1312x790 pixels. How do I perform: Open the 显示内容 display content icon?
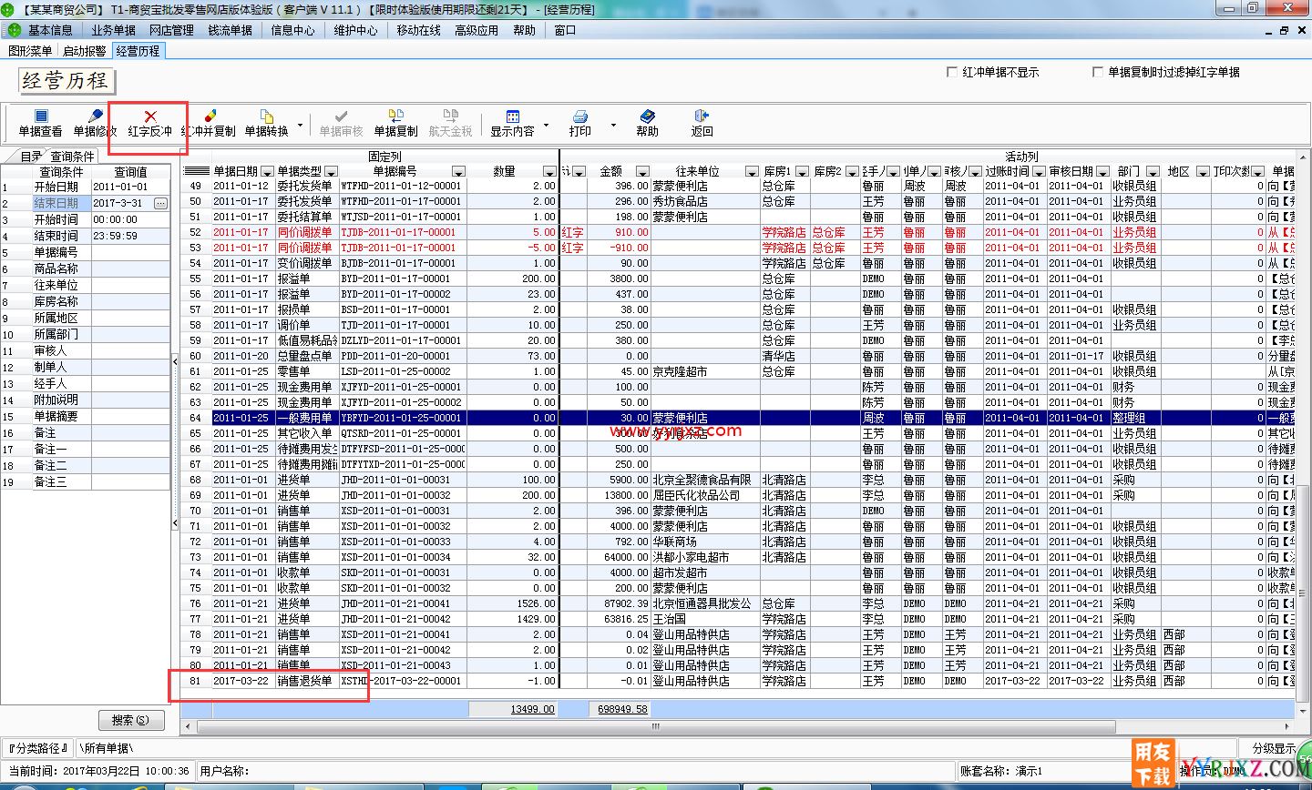[x=512, y=116]
